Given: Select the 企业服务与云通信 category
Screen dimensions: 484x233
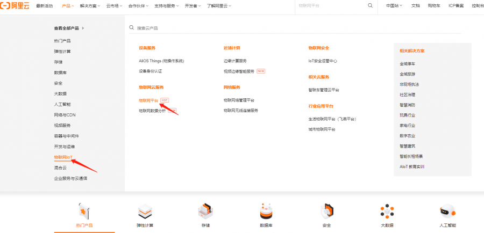Looking at the screenshot, I should pos(70,178).
